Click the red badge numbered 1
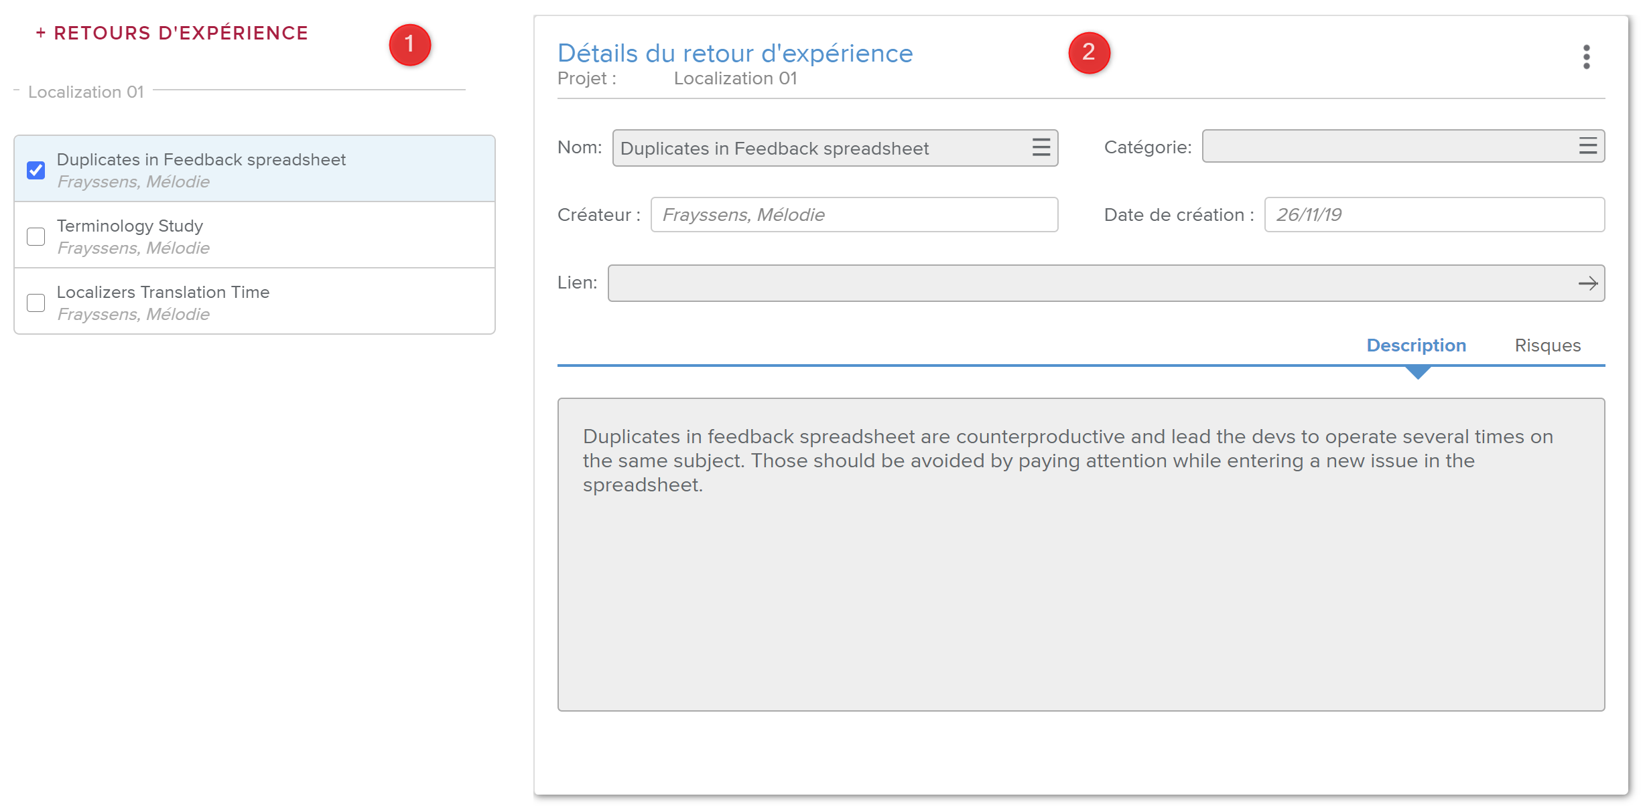 [x=409, y=45]
